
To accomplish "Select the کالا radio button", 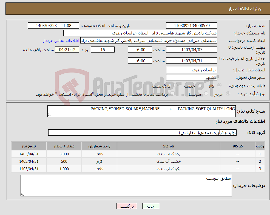I will pos(219,85).
